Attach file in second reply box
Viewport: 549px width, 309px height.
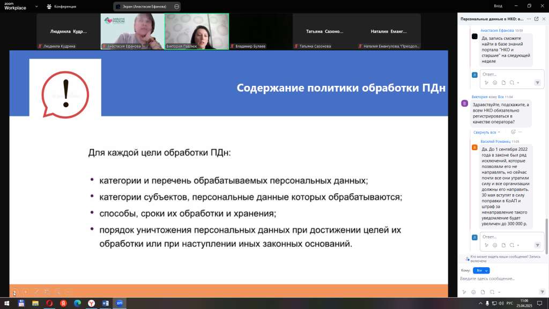click(x=503, y=245)
